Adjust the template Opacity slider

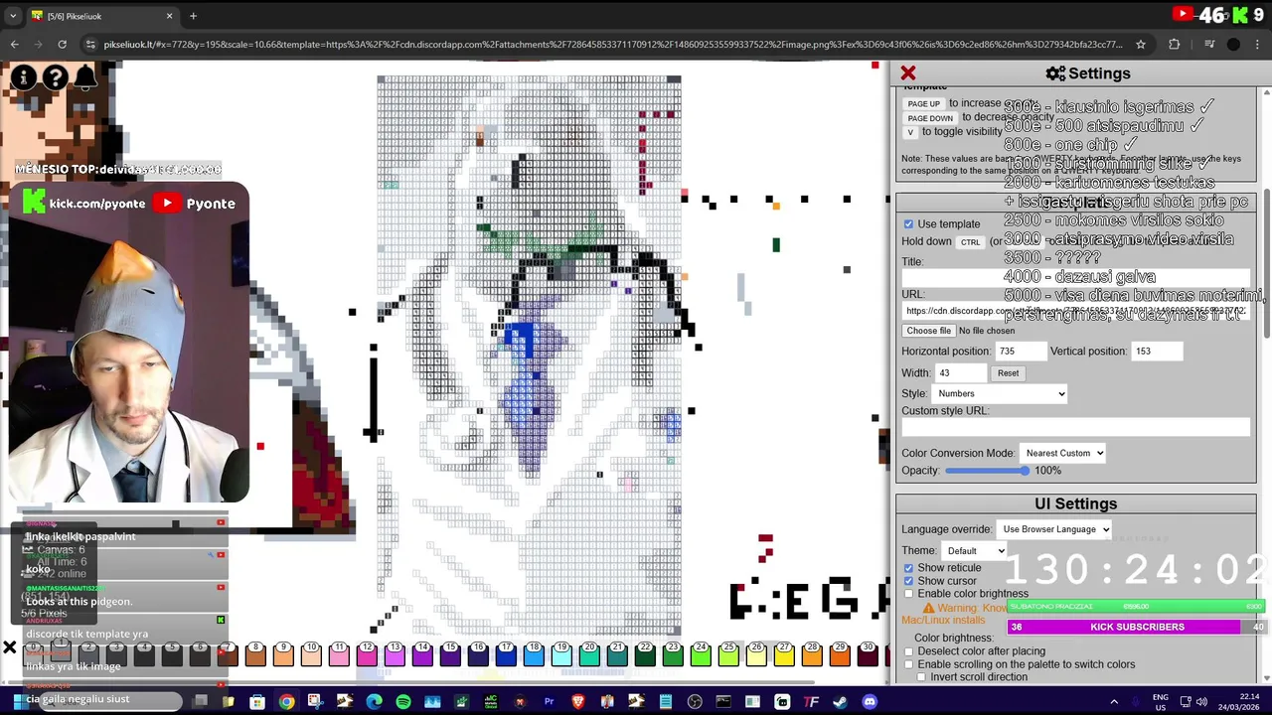(x=986, y=471)
